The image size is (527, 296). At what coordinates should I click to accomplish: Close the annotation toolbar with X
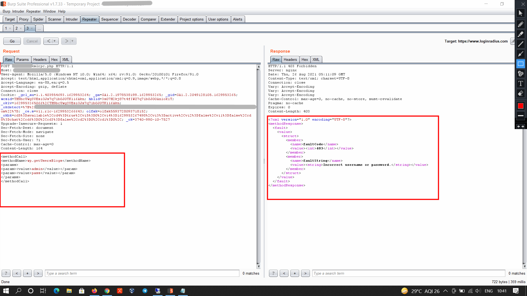click(523, 4)
